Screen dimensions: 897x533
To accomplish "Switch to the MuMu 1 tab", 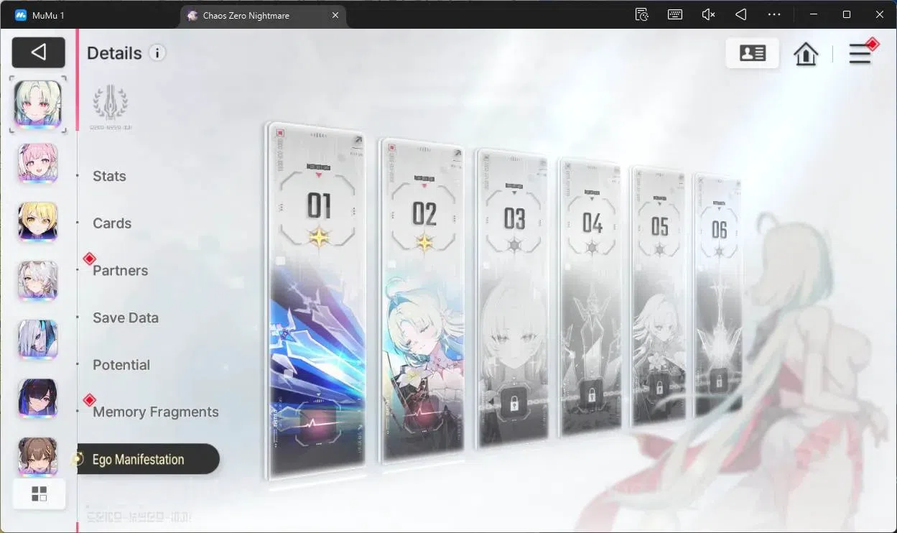I will coord(40,15).
